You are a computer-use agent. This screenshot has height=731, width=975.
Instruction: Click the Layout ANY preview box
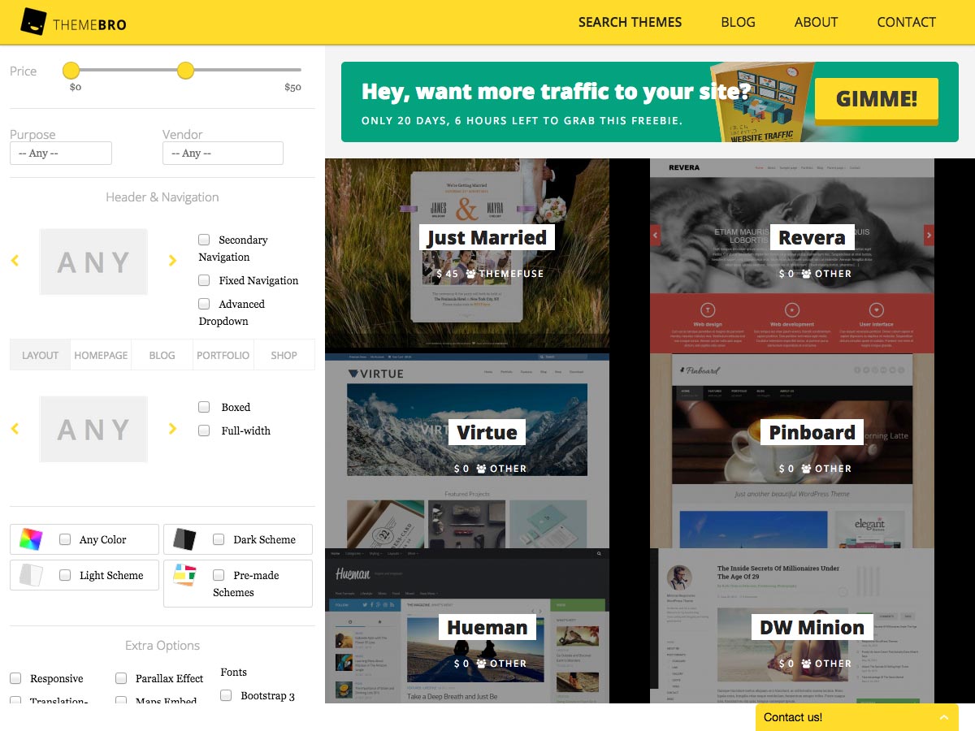[93, 429]
